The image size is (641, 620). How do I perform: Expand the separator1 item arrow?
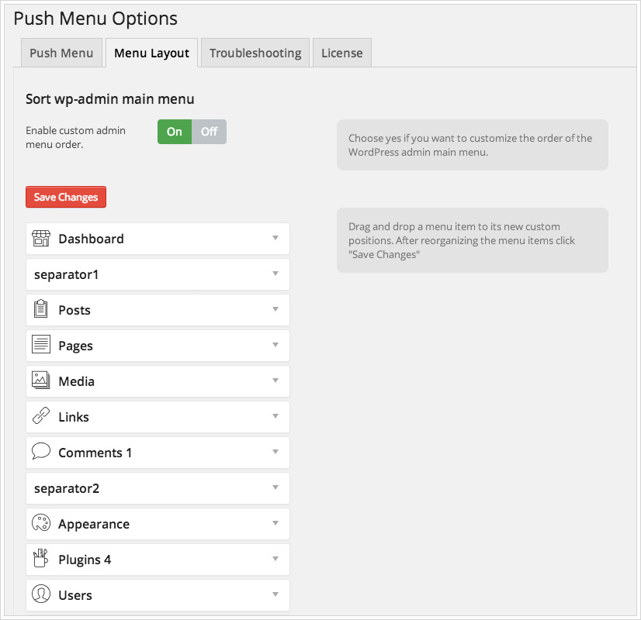(x=275, y=274)
